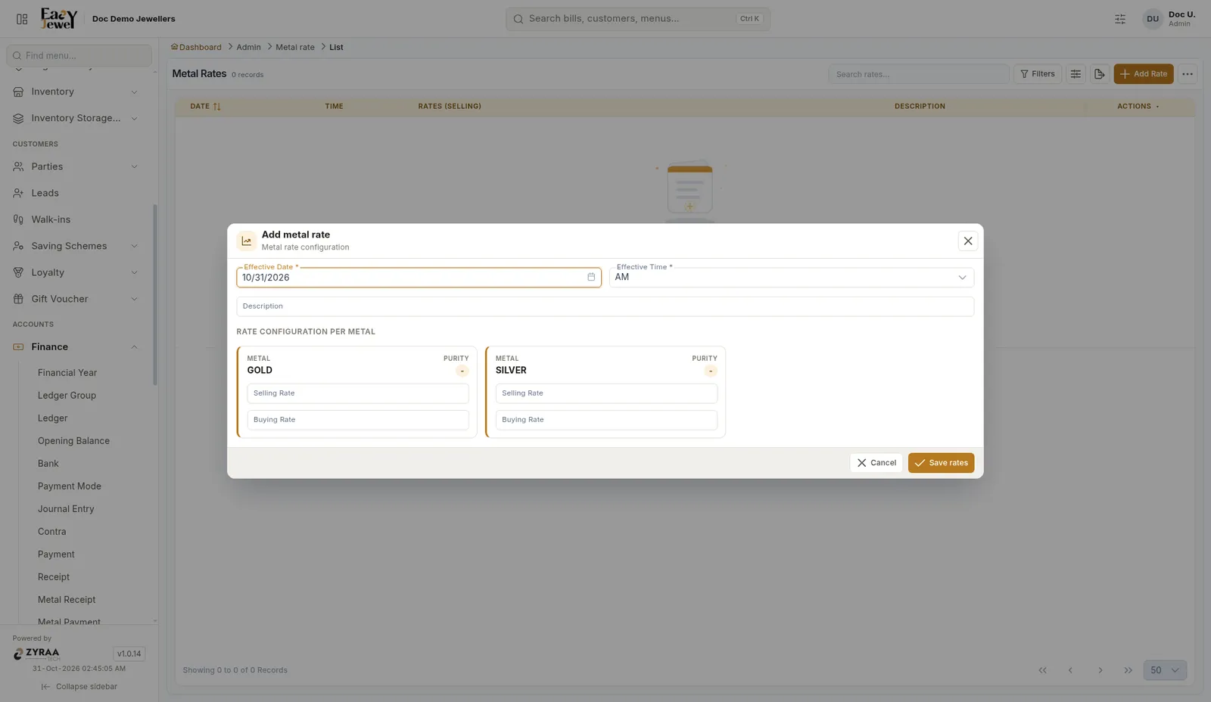Collapse the Finance sidebar section
The image size is (1211, 702).
[x=76, y=346]
